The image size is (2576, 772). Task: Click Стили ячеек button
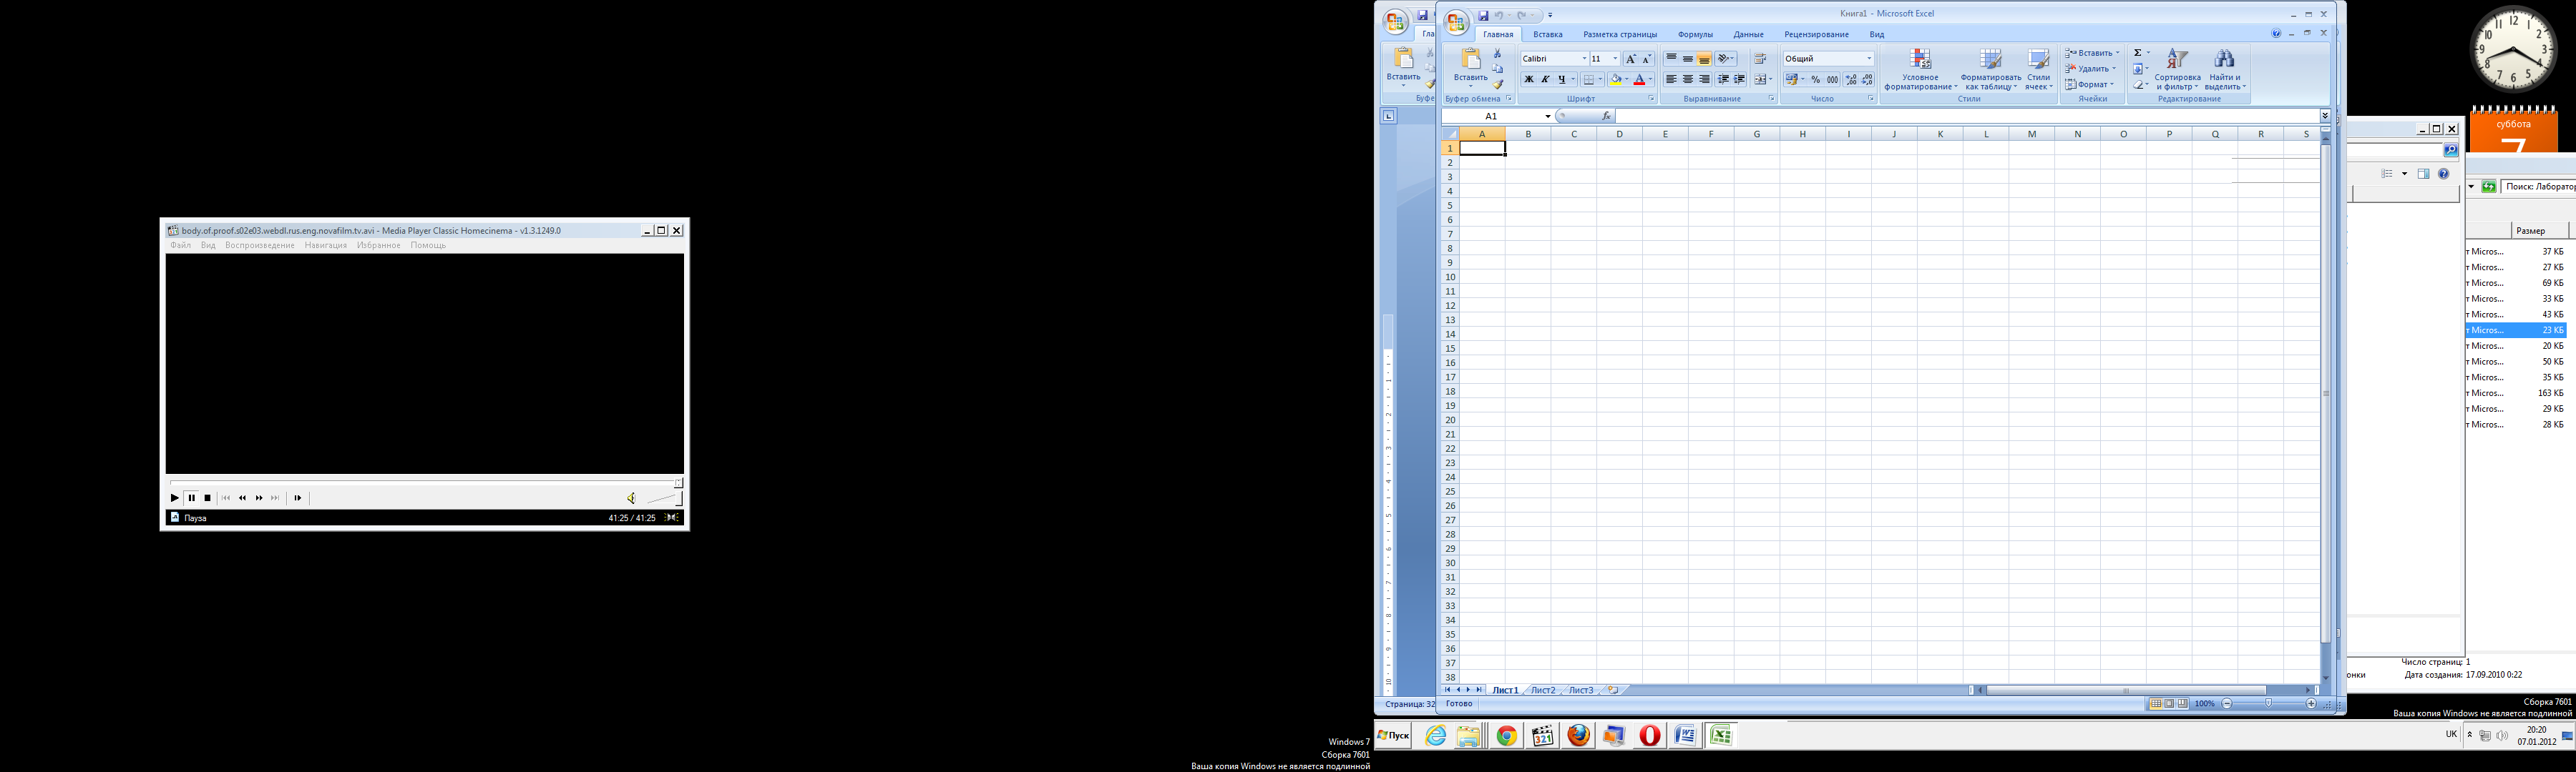tap(2038, 70)
